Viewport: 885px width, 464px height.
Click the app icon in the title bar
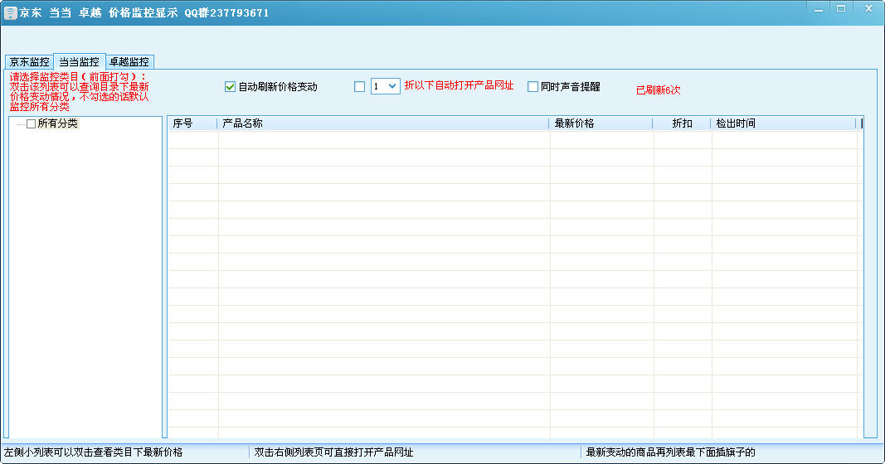(11, 12)
